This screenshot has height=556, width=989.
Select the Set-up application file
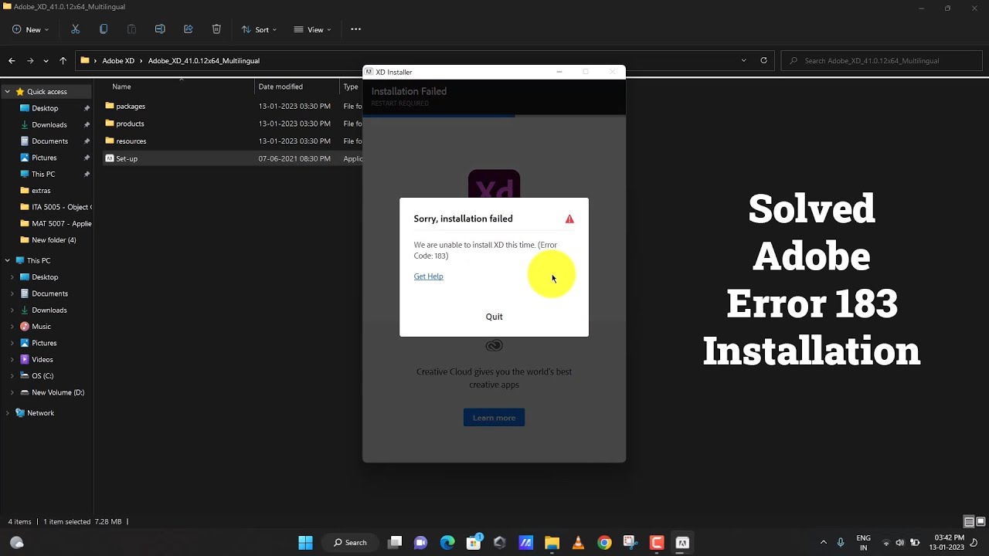pyautogui.click(x=126, y=158)
